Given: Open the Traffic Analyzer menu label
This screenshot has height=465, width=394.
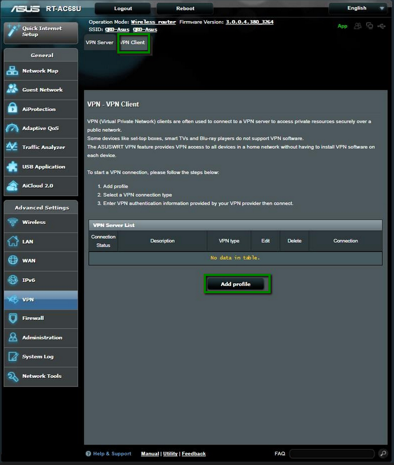Looking at the screenshot, I should [x=44, y=147].
